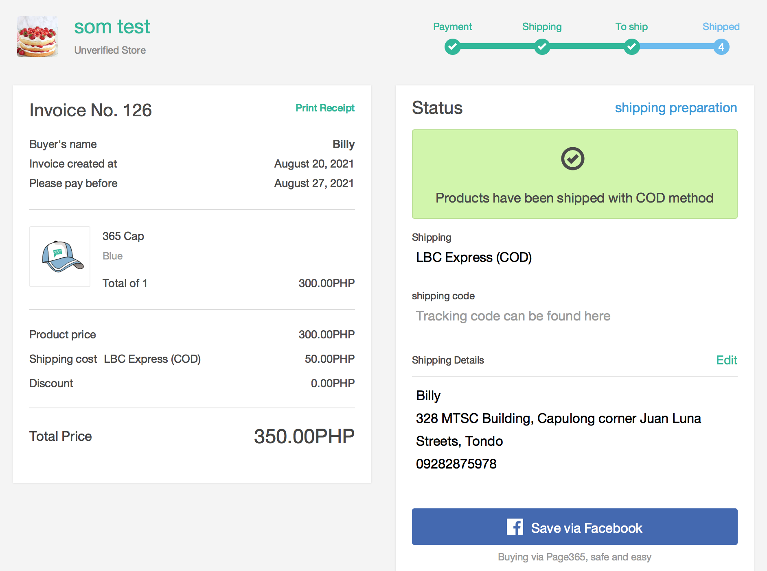Viewport: 767px width, 571px height.
Task: Click the circled checkmark in green status box
Action: click(572, 159)
